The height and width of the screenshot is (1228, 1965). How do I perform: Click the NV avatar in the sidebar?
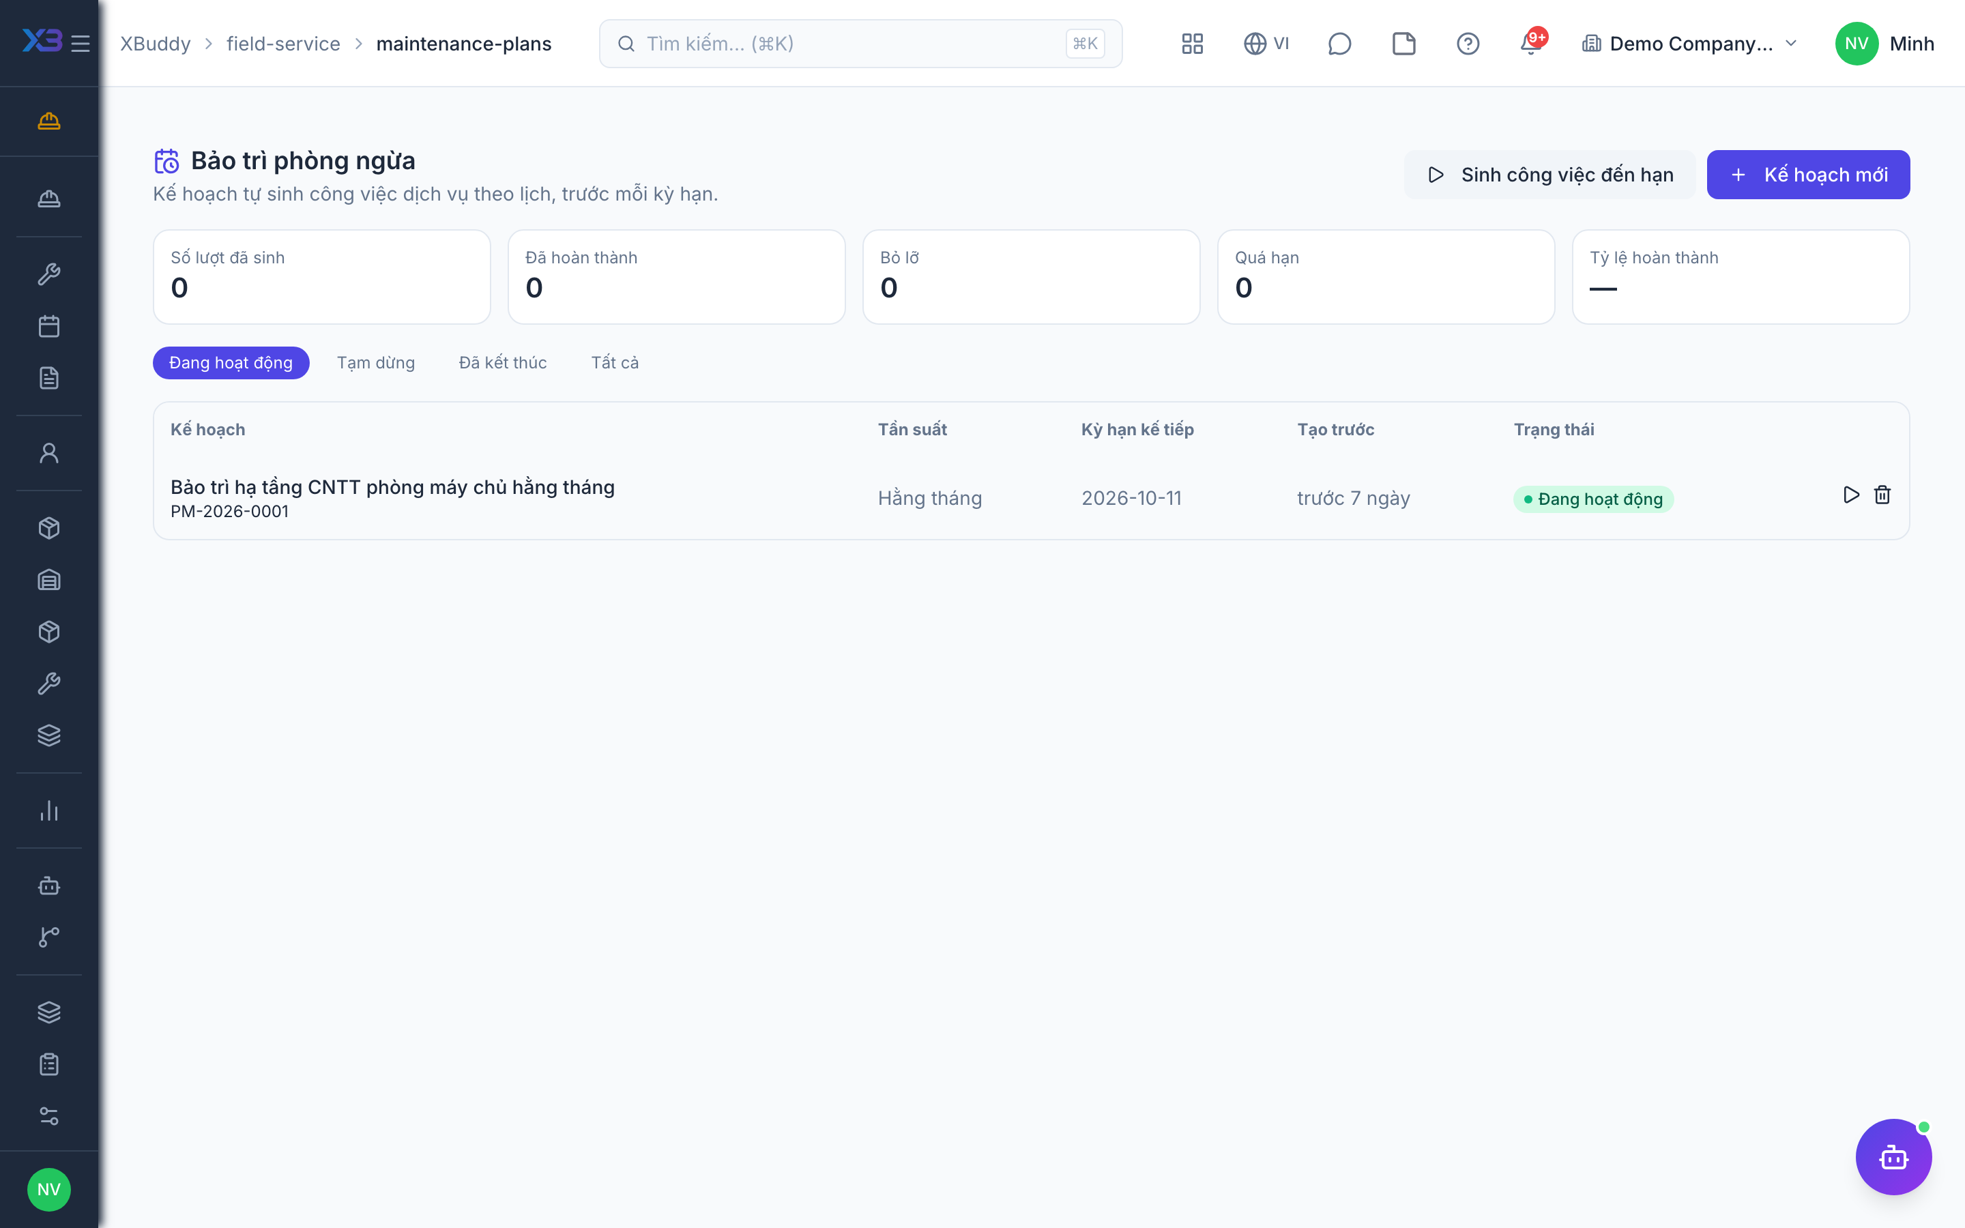48,1190
